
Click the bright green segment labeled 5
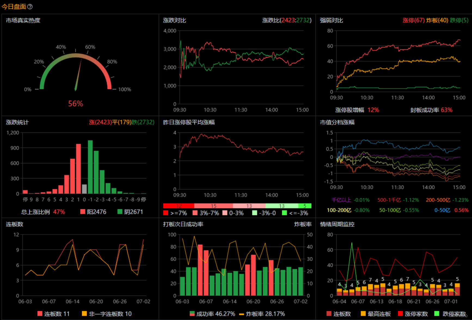pos(305,206)
